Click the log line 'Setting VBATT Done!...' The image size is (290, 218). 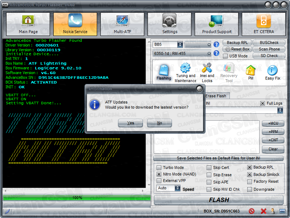(33, 103)
